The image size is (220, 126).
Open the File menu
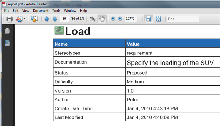[x=7, y=11]
